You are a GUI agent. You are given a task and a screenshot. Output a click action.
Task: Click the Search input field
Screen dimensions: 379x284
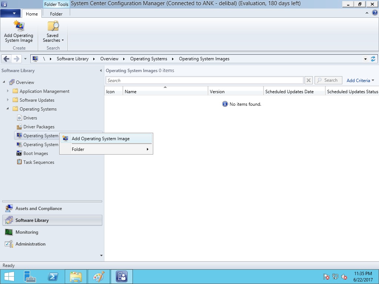pyautogui.click(x=204, y=81)
